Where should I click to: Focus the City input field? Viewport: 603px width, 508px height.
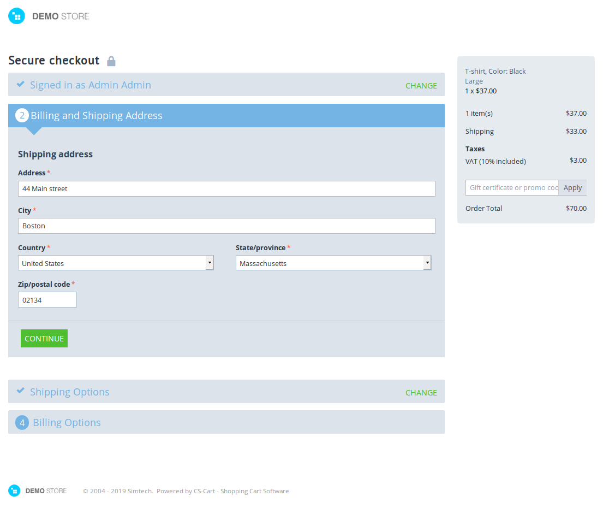tap(226, 226)
